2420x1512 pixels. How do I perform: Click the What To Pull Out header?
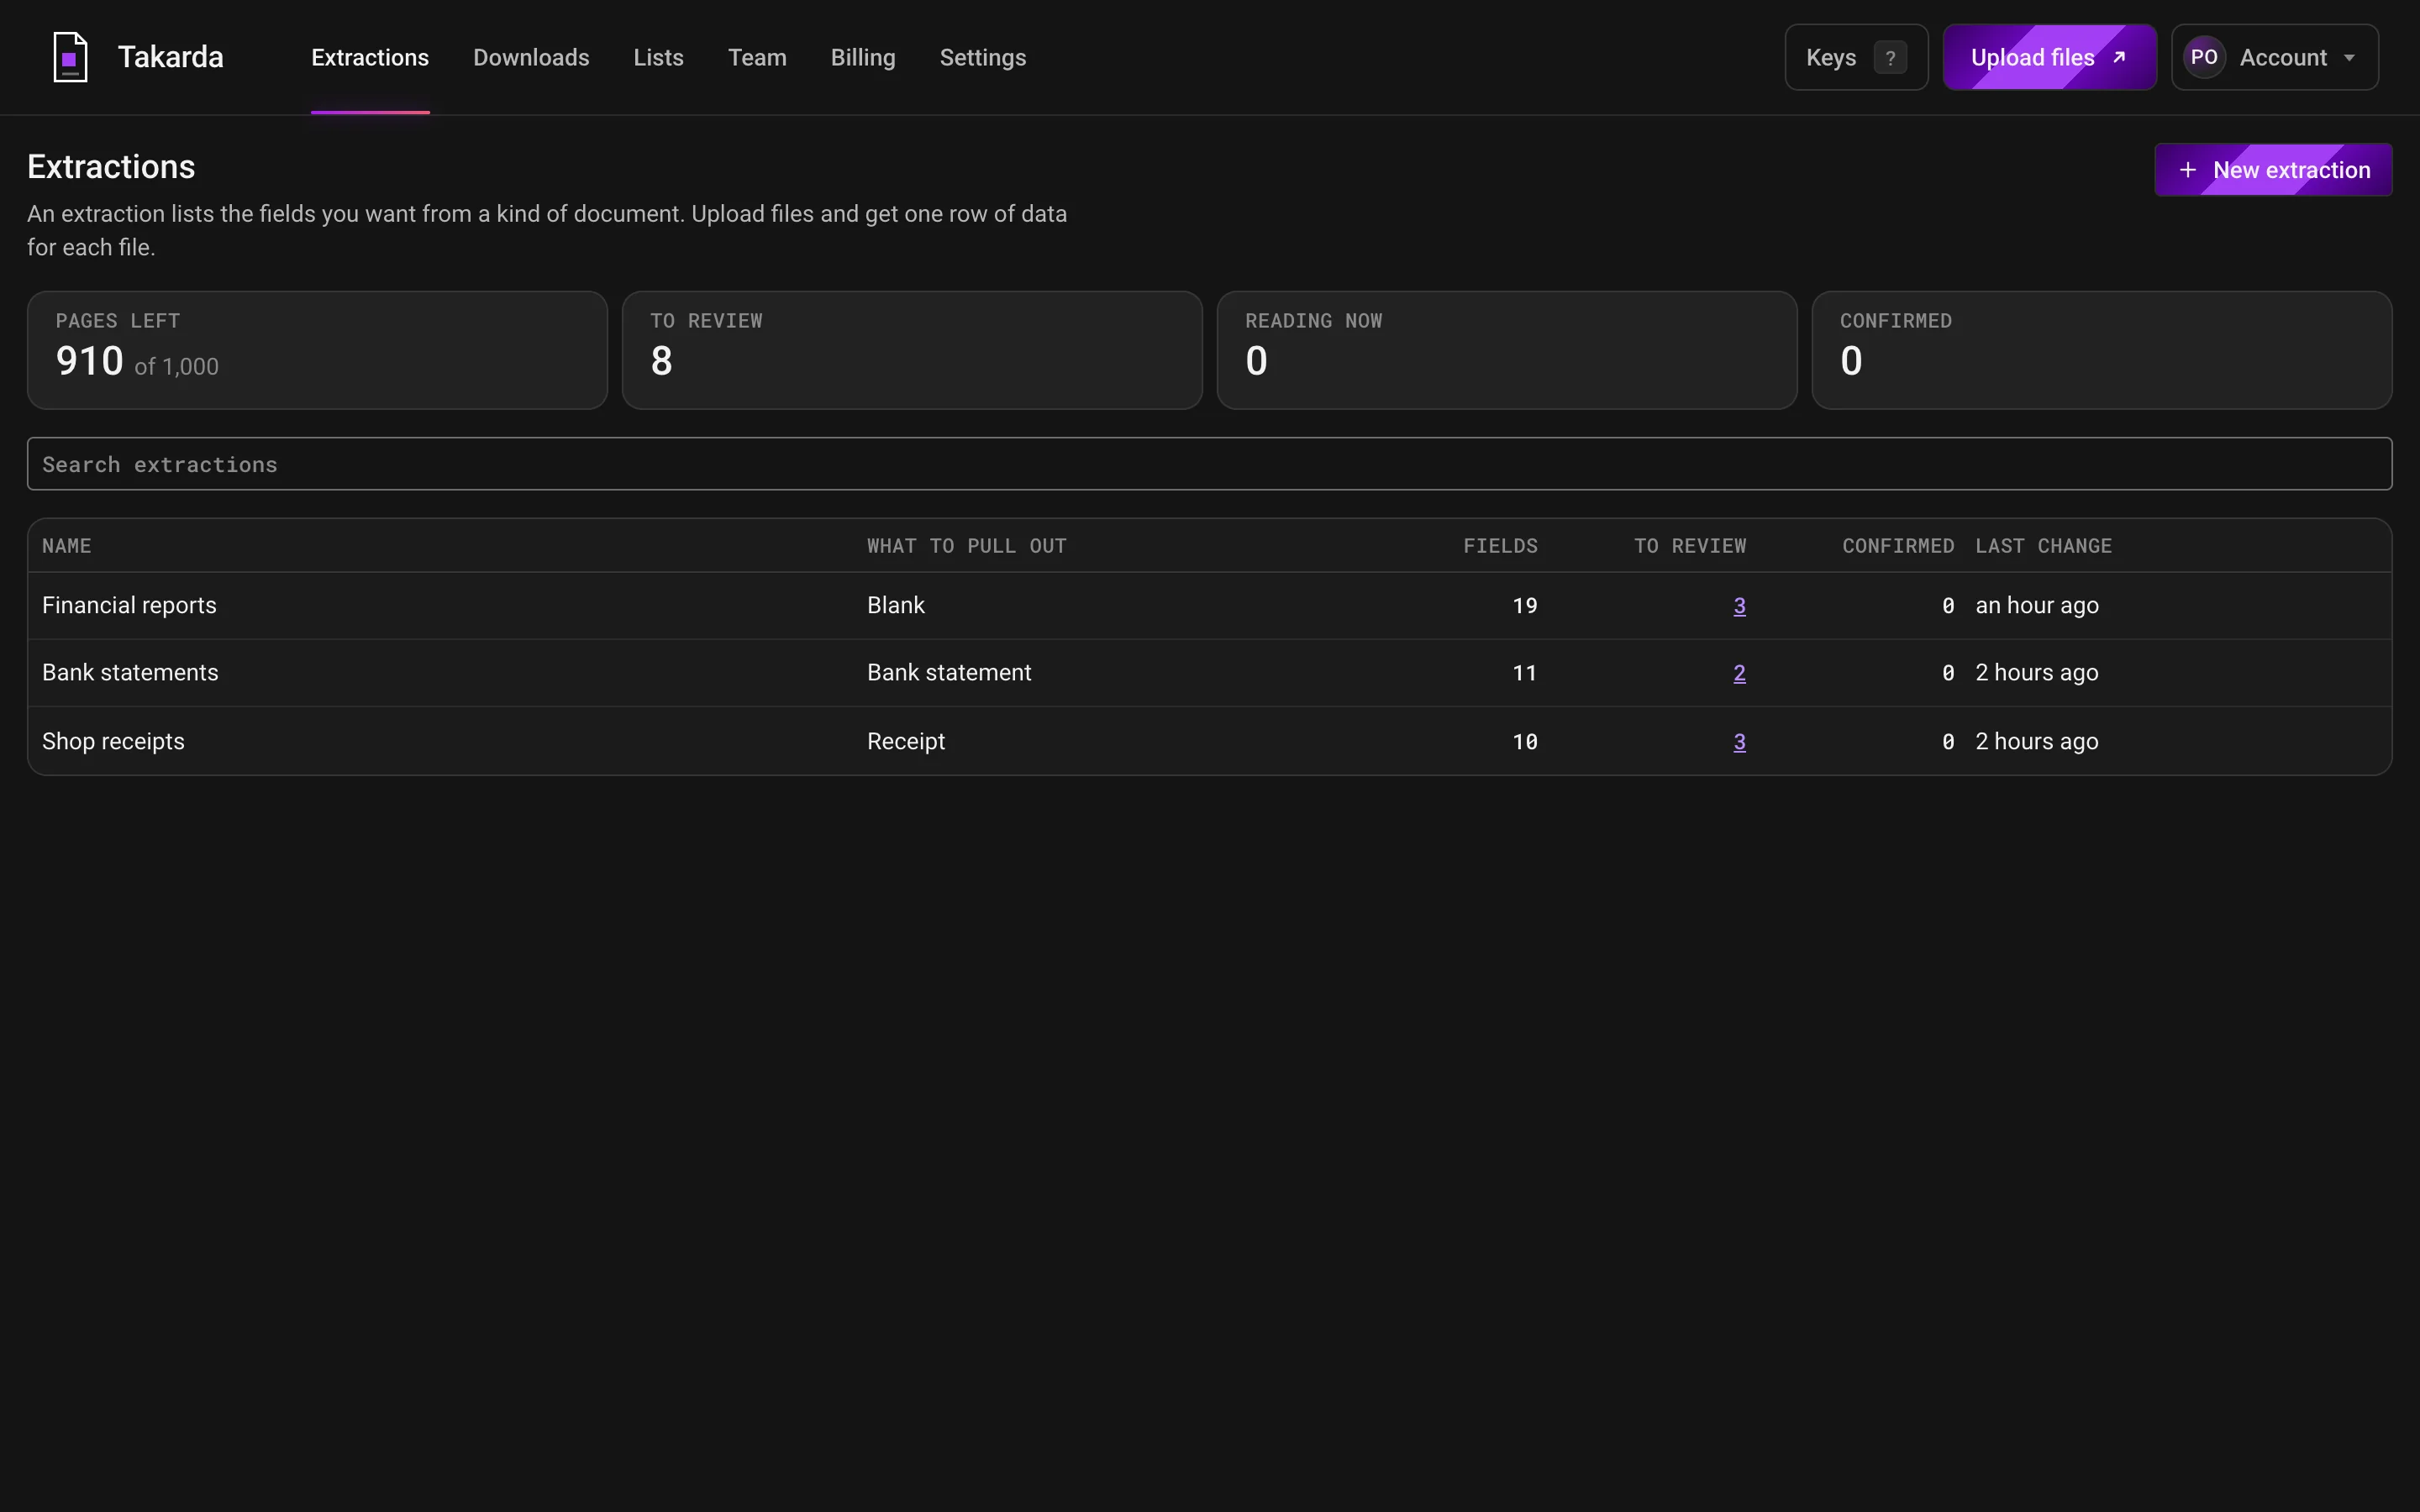click(x=966, y=546)
